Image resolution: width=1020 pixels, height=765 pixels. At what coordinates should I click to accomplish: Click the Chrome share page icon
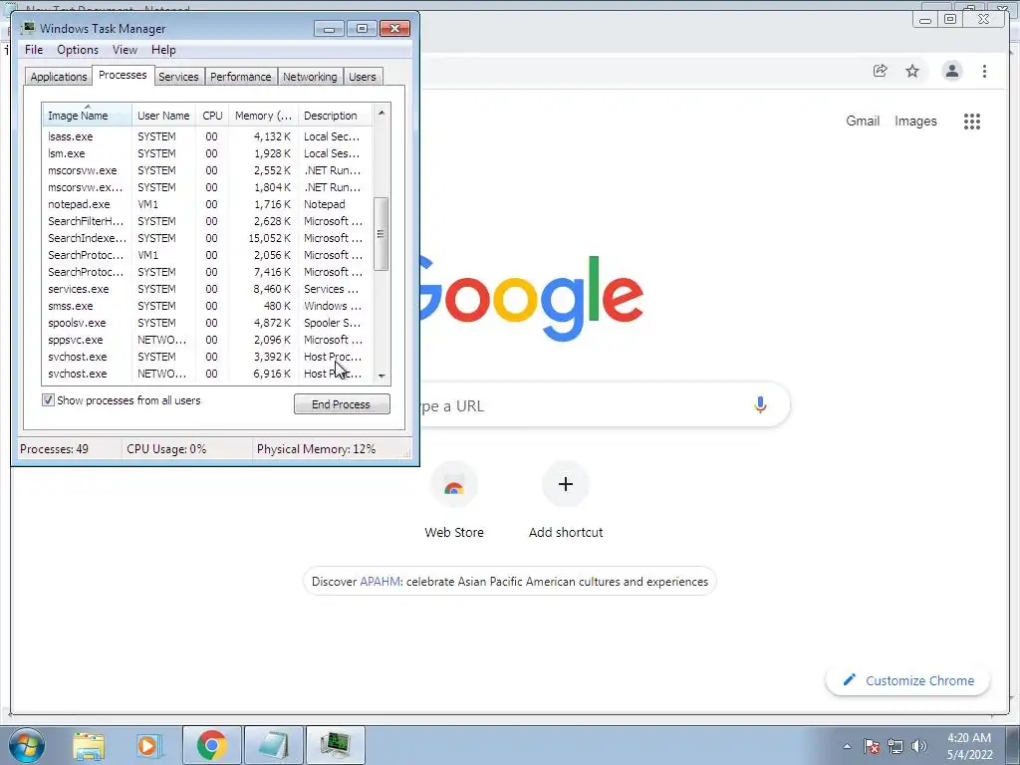(x=880, y=71)
